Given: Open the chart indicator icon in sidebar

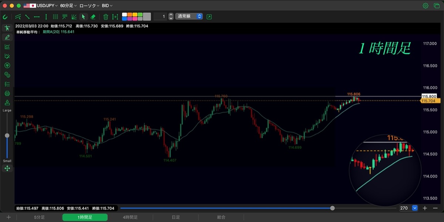Looking at the screenshot, I should pyautogui.click(x=7, y=47).
